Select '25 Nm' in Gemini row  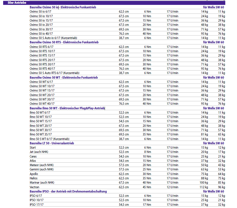(147, 169)
